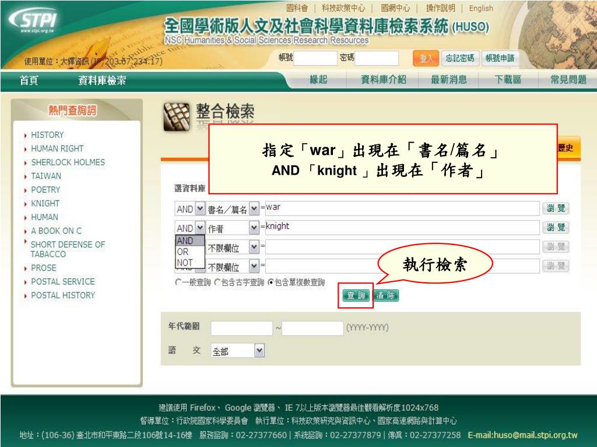Image resolution: width=597 pixels, height=447 pixels.
Task: Click the 查詢 search button
Action: [x=356, y=295]
